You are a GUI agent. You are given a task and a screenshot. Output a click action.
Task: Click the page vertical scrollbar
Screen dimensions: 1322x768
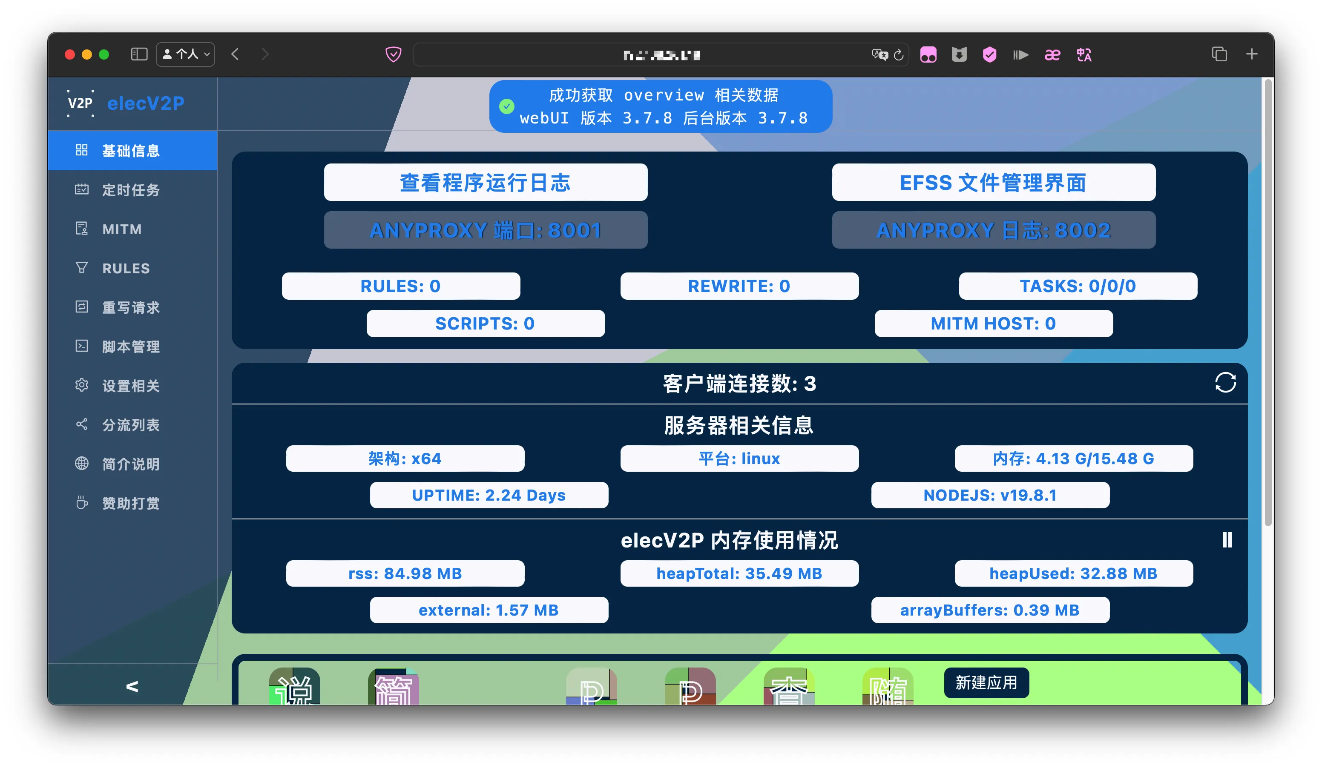pyautogui.click(x=1268, y=304)
